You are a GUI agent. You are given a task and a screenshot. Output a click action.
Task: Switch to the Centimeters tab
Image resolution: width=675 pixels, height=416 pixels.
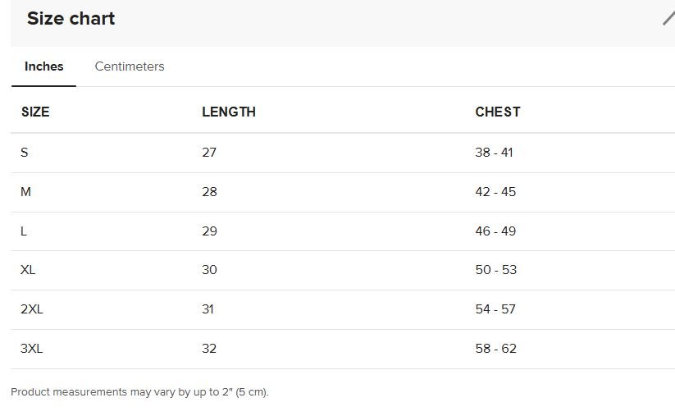pyautogui.click(x=130, y=66)
